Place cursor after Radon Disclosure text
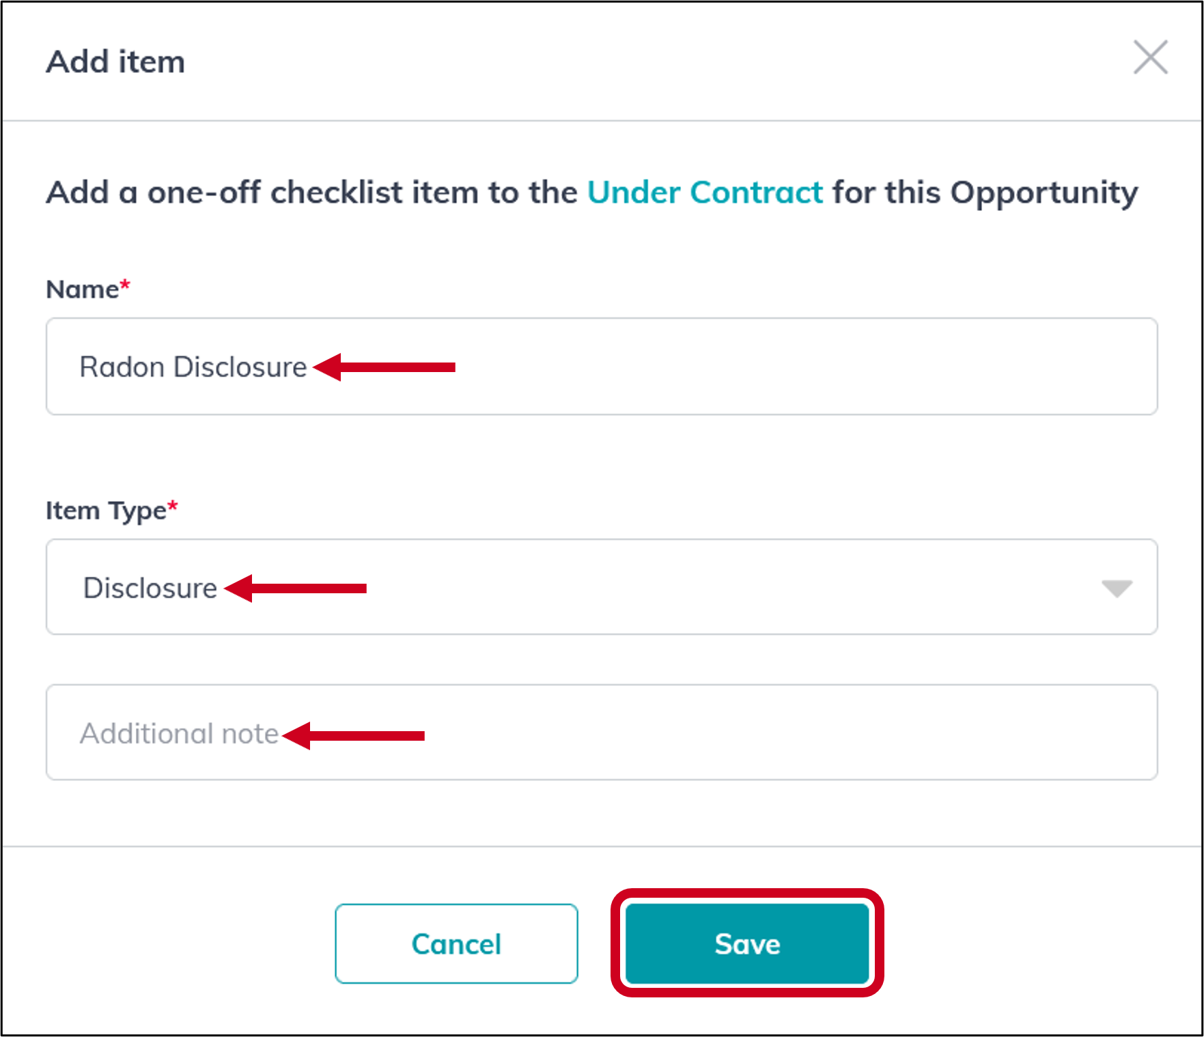 pyautogui.click(x=307, y=367)
